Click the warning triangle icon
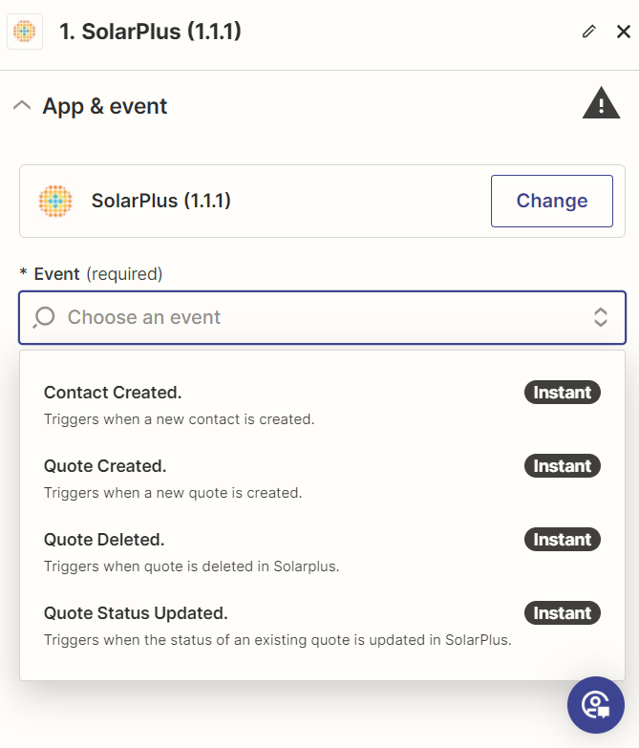639x748 pixels. pos(601,103)
